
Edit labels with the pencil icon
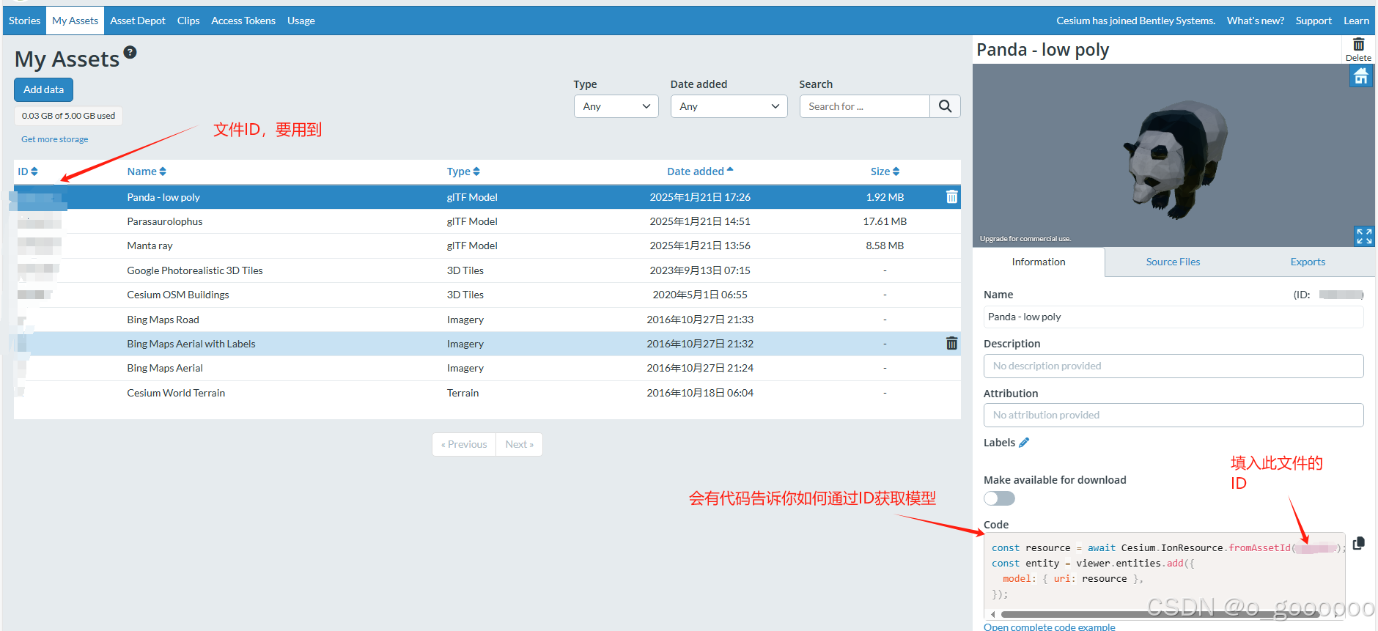[1024, 442]
